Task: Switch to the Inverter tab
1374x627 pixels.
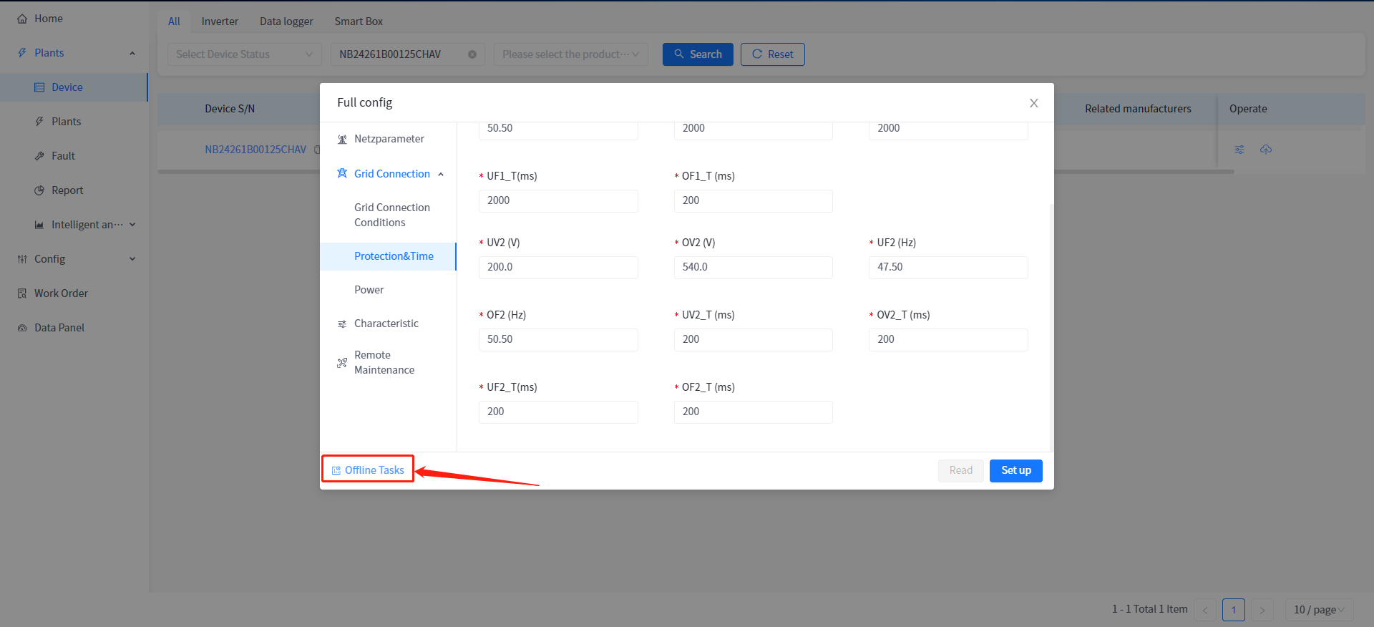Action: (220, 21)
